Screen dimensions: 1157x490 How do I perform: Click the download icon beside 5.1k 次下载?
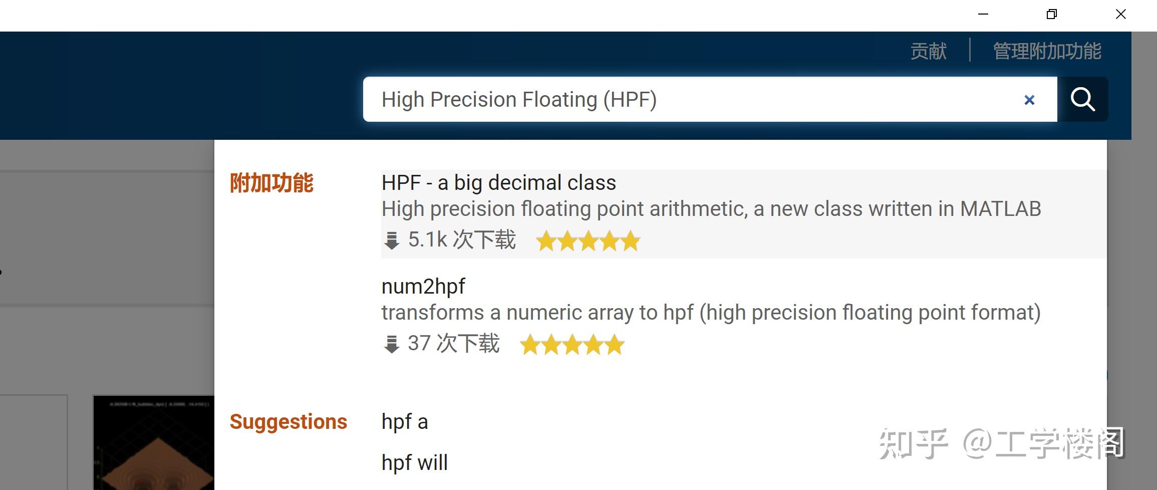click(x=391, y=240)
